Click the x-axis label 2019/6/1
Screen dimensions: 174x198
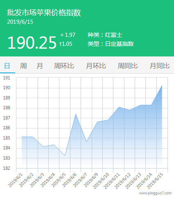point(15,180)
